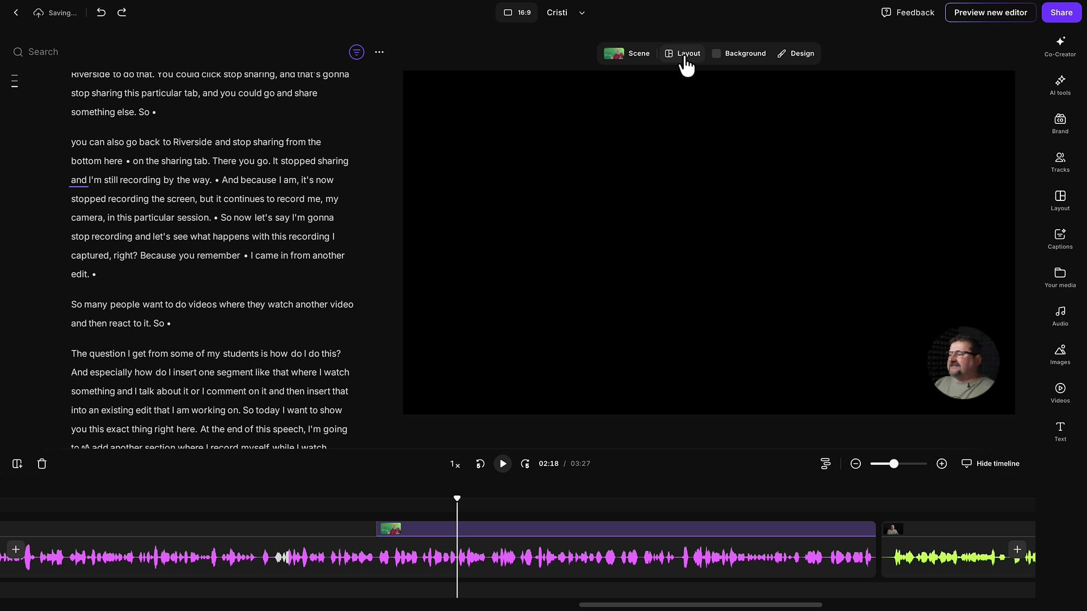Click the timeline playhead marker
The width and height of the screenshot is (1087, 611).
click(457, 498)
